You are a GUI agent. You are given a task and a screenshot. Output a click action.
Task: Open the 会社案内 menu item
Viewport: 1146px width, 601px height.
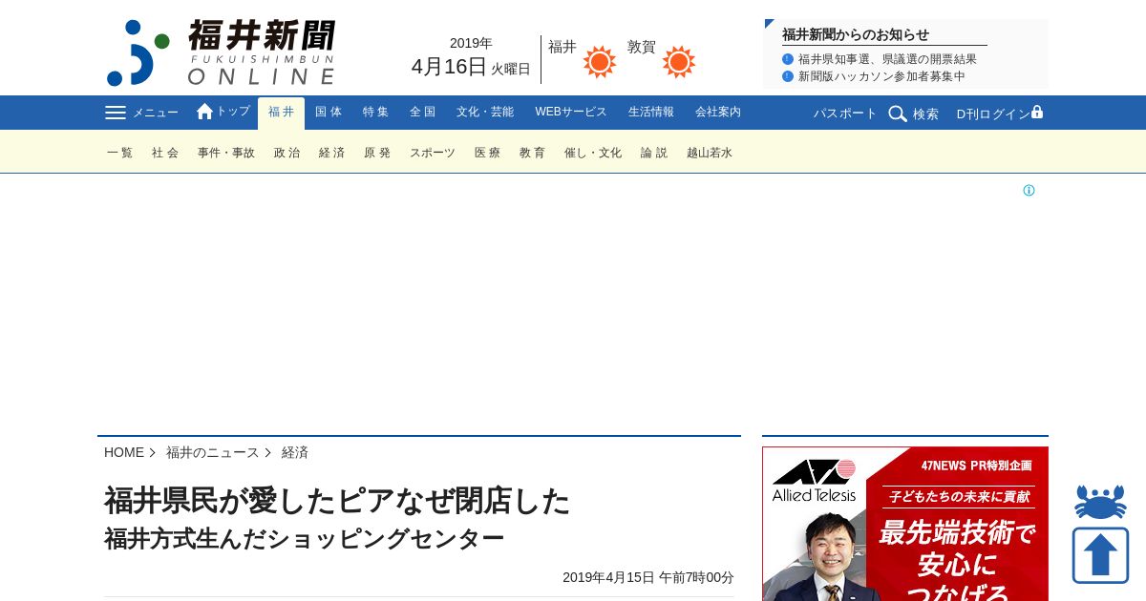718,112
